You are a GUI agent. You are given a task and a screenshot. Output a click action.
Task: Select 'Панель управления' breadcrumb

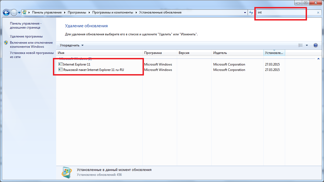[x=47, y=12]
